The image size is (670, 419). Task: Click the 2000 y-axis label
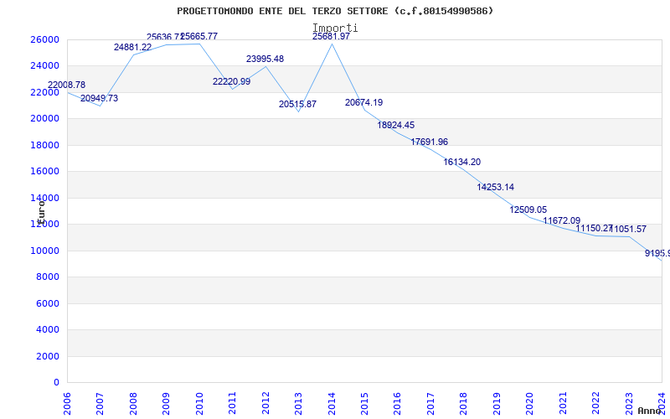pos(48,356)
